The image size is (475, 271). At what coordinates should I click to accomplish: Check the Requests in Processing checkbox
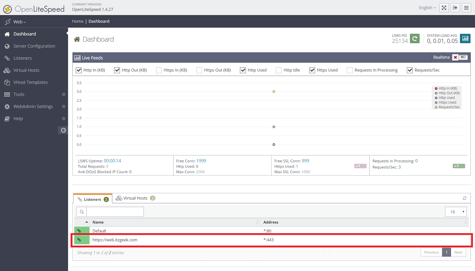tap(350, 70)
